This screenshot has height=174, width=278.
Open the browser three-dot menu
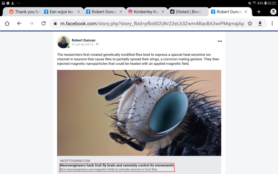tap(272, 23)
